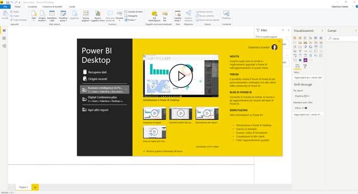This screenshot has width=358, height=194.
Task: Toggle the show-this-screen-at-startup checkbox
Action: tap(144, 151)
